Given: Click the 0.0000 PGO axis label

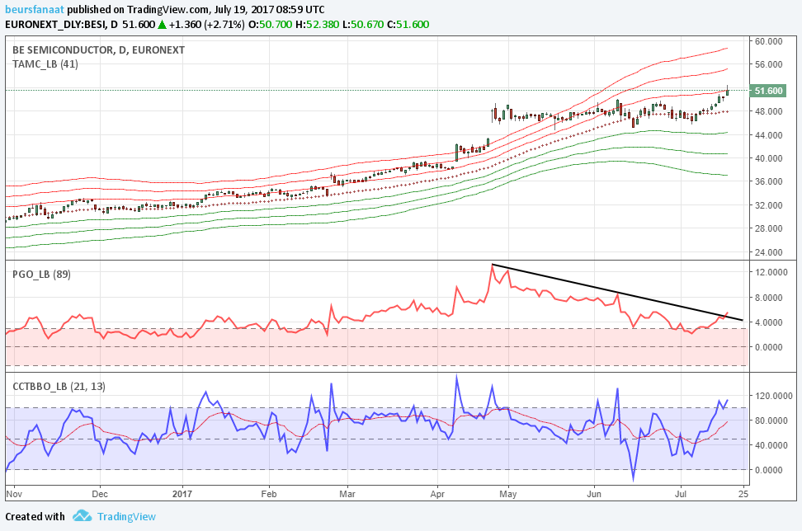Looking at the screenshot, I should [768, 347].
